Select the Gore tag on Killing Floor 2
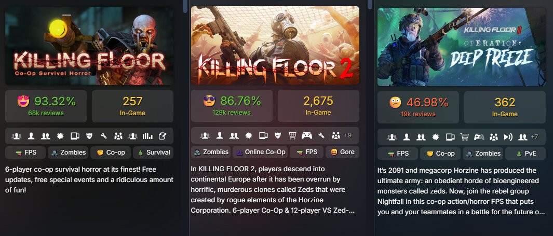 click(x=342, y=152)
